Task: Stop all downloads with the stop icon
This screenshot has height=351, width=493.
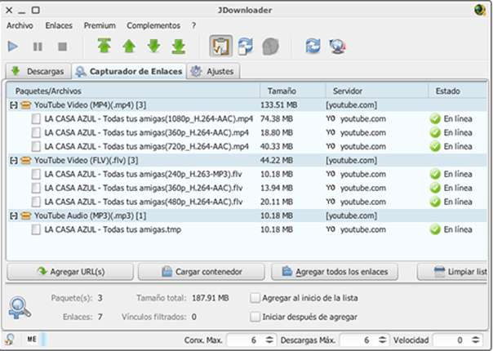Action: 63,47
